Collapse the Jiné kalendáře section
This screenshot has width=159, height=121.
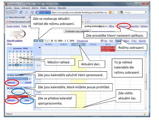coord(8,88)
